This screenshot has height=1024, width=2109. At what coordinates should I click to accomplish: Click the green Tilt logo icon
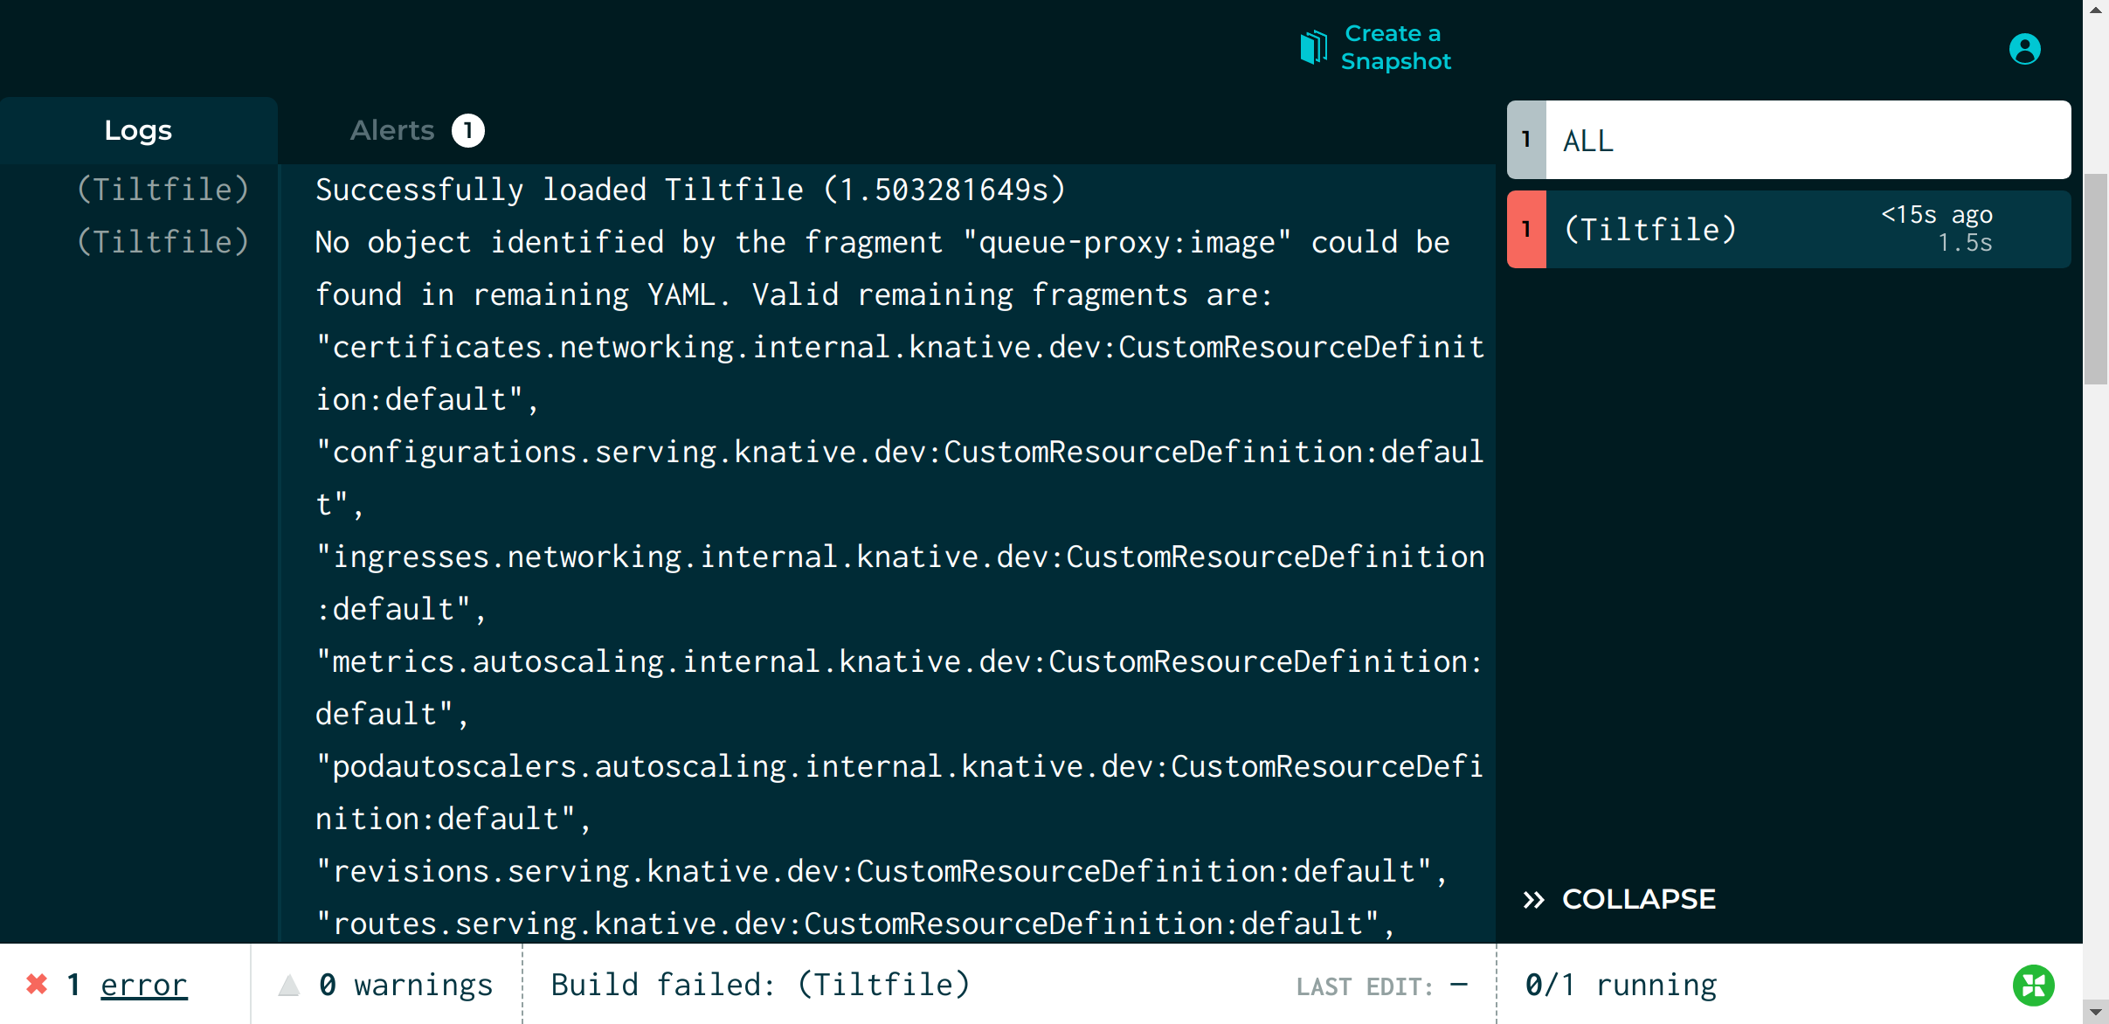point(2034,986)
